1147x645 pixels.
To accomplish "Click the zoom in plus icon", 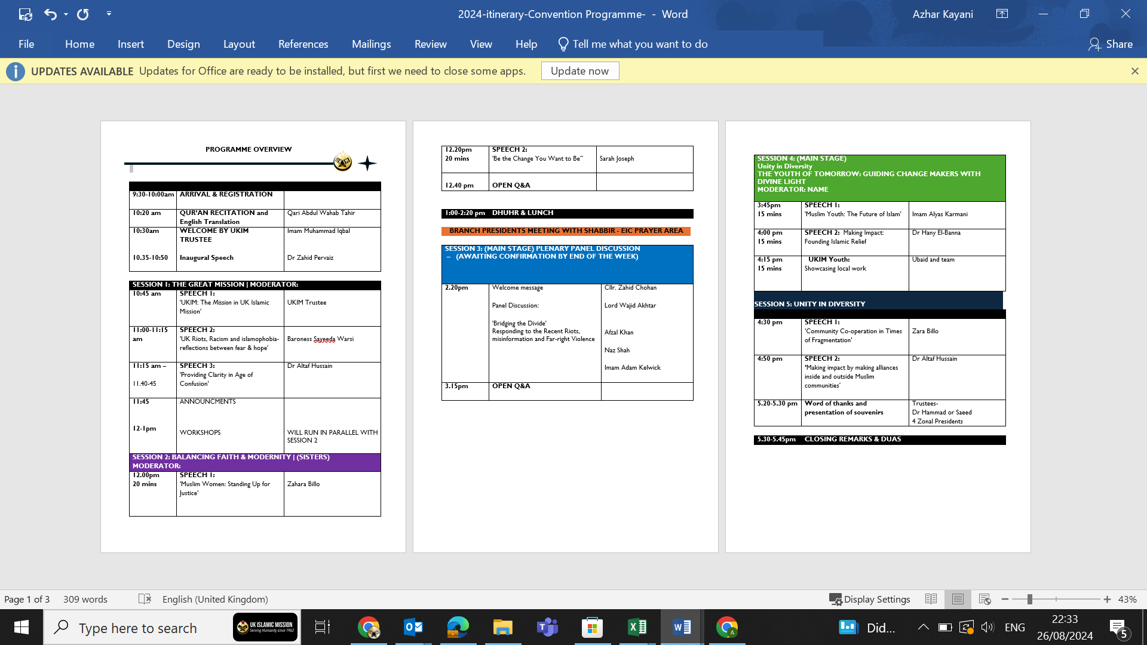I will tap(1107, 599).
